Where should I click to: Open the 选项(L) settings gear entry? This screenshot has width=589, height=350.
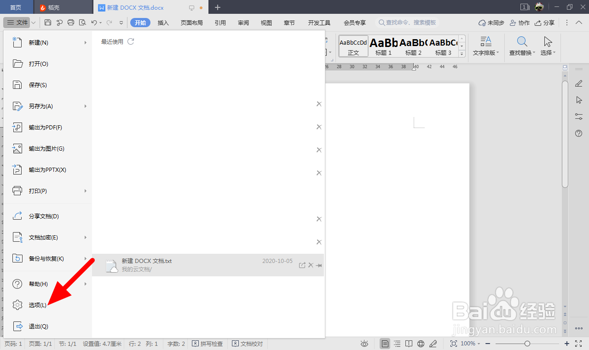pyautogui.click(x=30, y=305)
